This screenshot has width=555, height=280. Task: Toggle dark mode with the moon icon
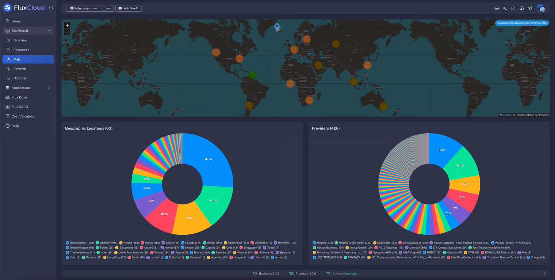(x=513, y=8)
